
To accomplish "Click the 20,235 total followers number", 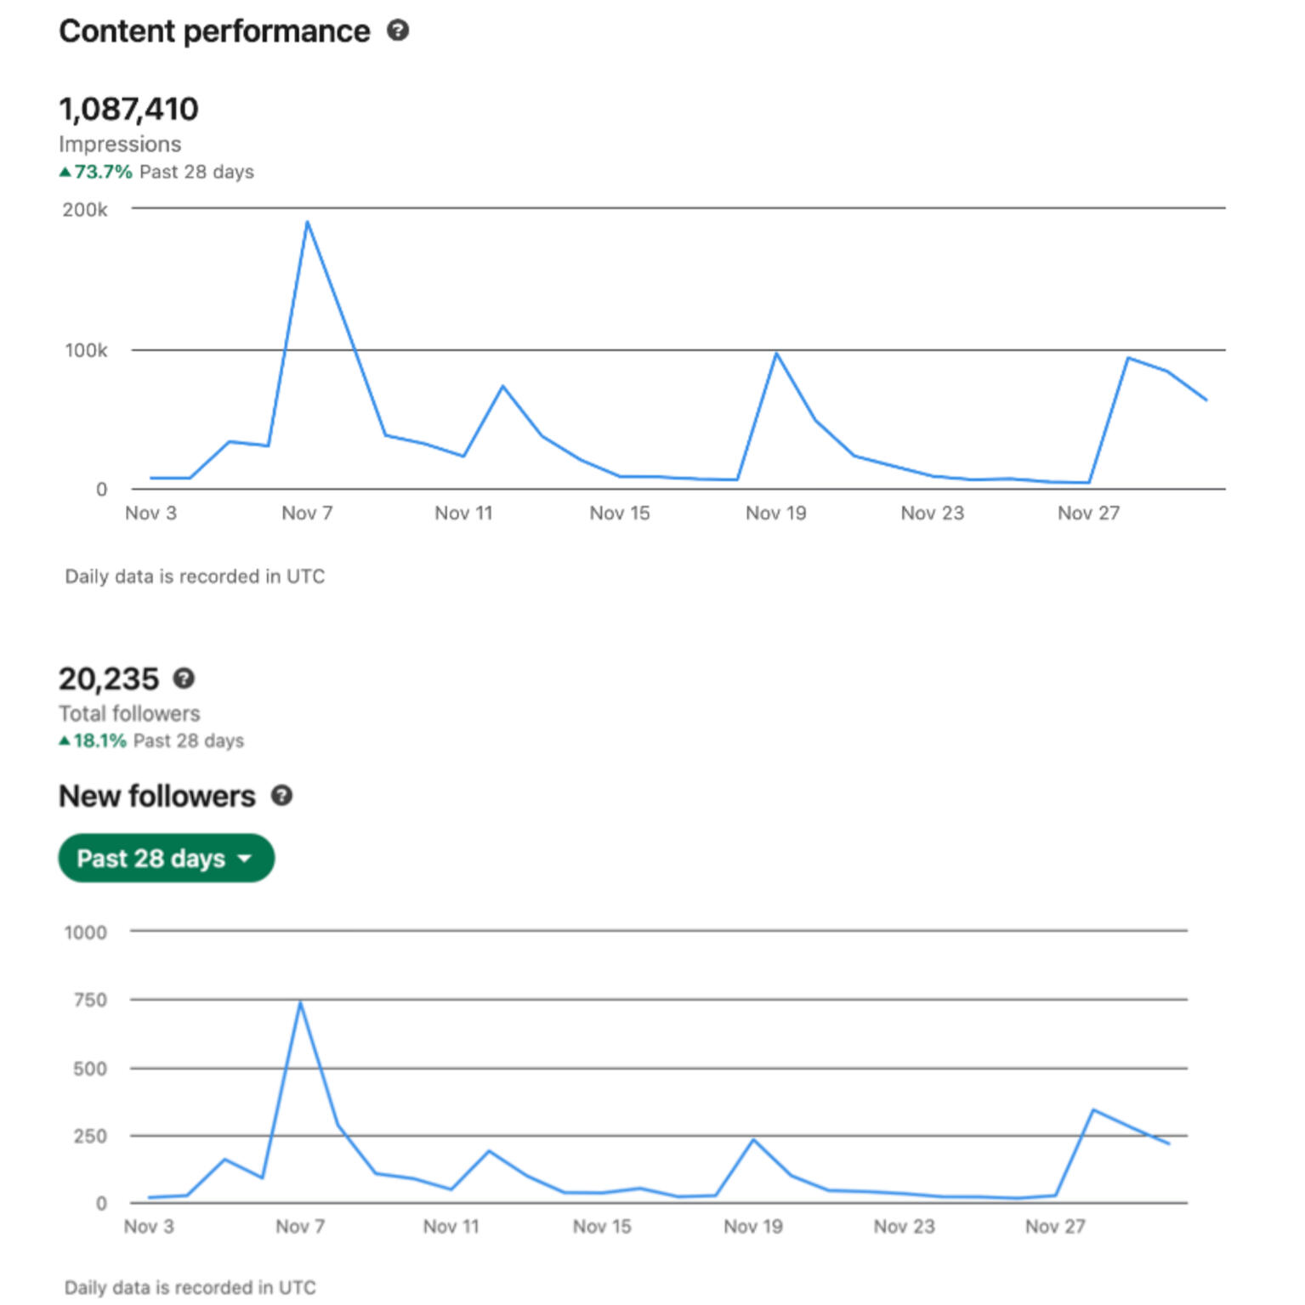I will (109, 678).
